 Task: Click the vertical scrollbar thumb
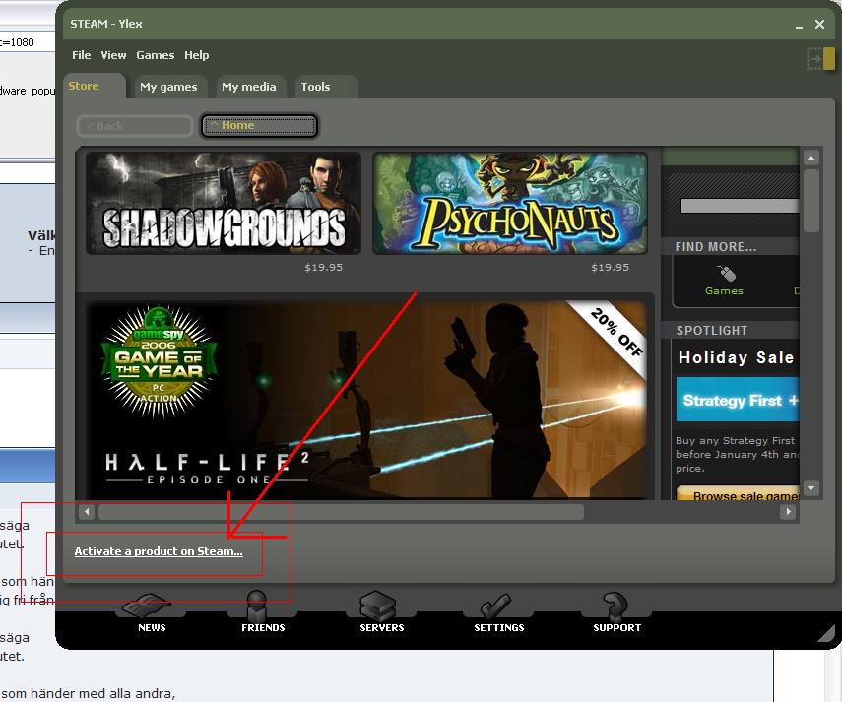(x=810, y=201)
